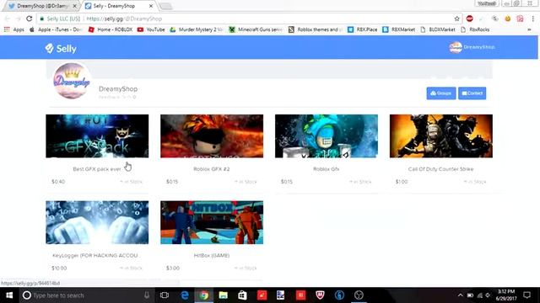Click the $1.00 price text

pos(402,182)
